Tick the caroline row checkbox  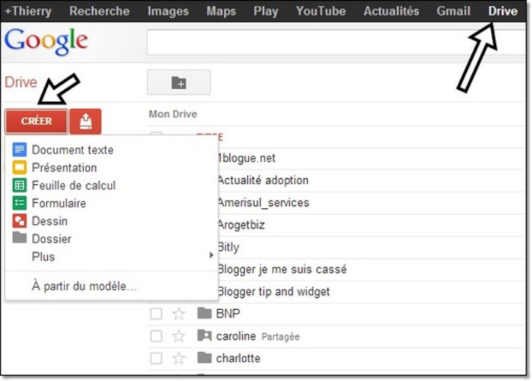point(156,336)
